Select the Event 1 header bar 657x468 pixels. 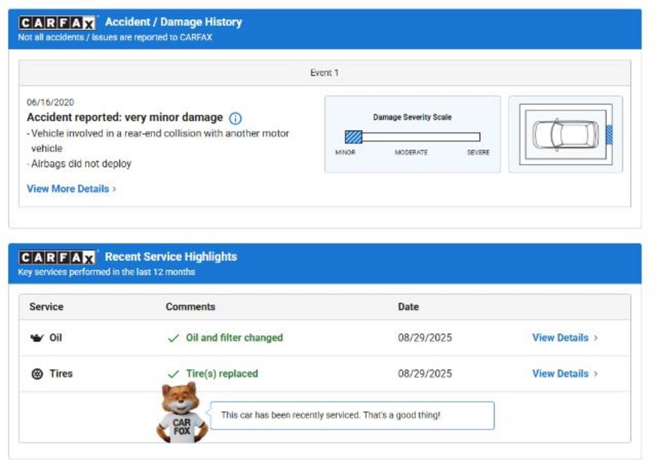[325, 73]
